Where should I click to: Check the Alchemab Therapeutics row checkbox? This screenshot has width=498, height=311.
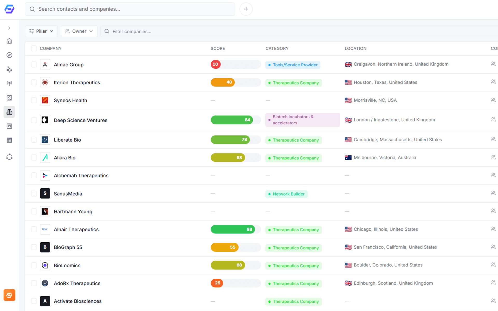tap(34, 175)
